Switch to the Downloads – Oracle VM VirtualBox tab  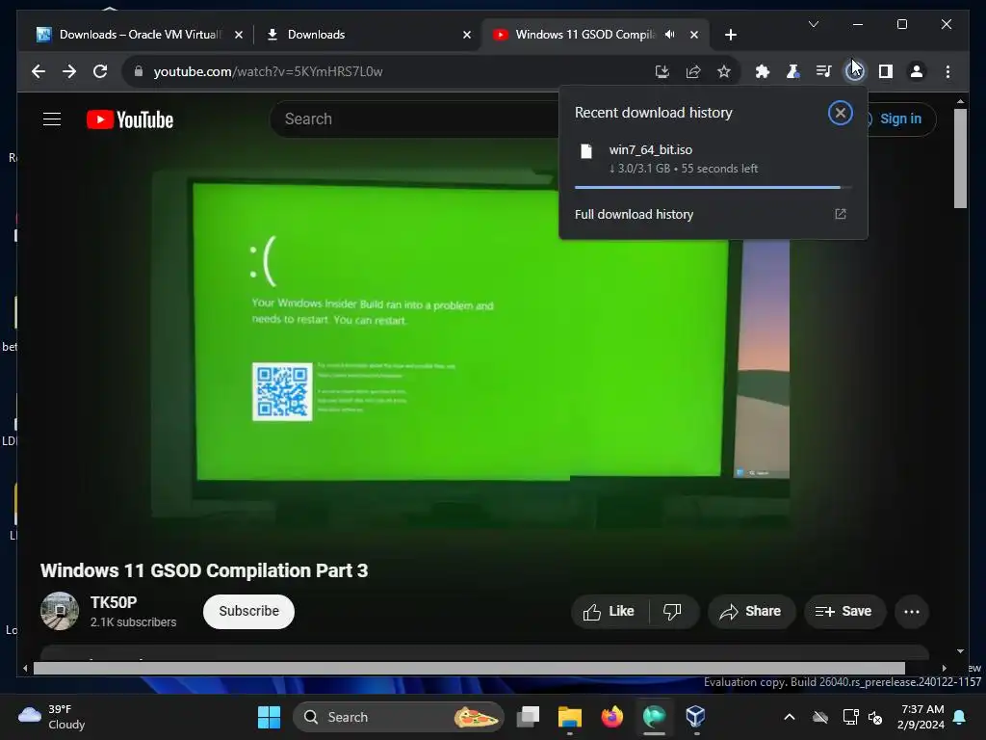(139, 35)
